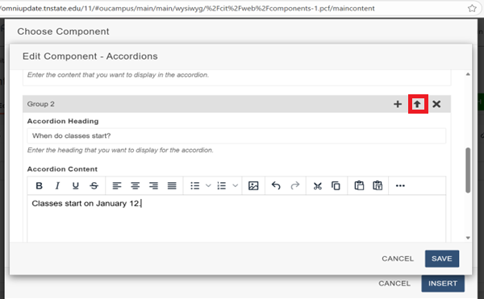The image size is (484, 299).
Task: Click the dialog scroll-up arrow
Action: point(468,74)
